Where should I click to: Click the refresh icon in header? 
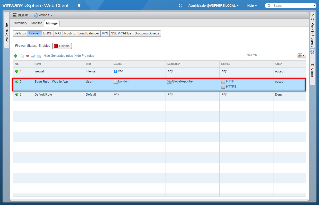[180, 6]
